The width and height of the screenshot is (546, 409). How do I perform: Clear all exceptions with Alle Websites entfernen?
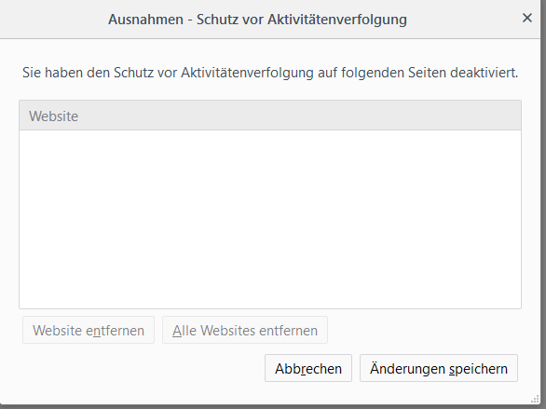pos(245,330)
